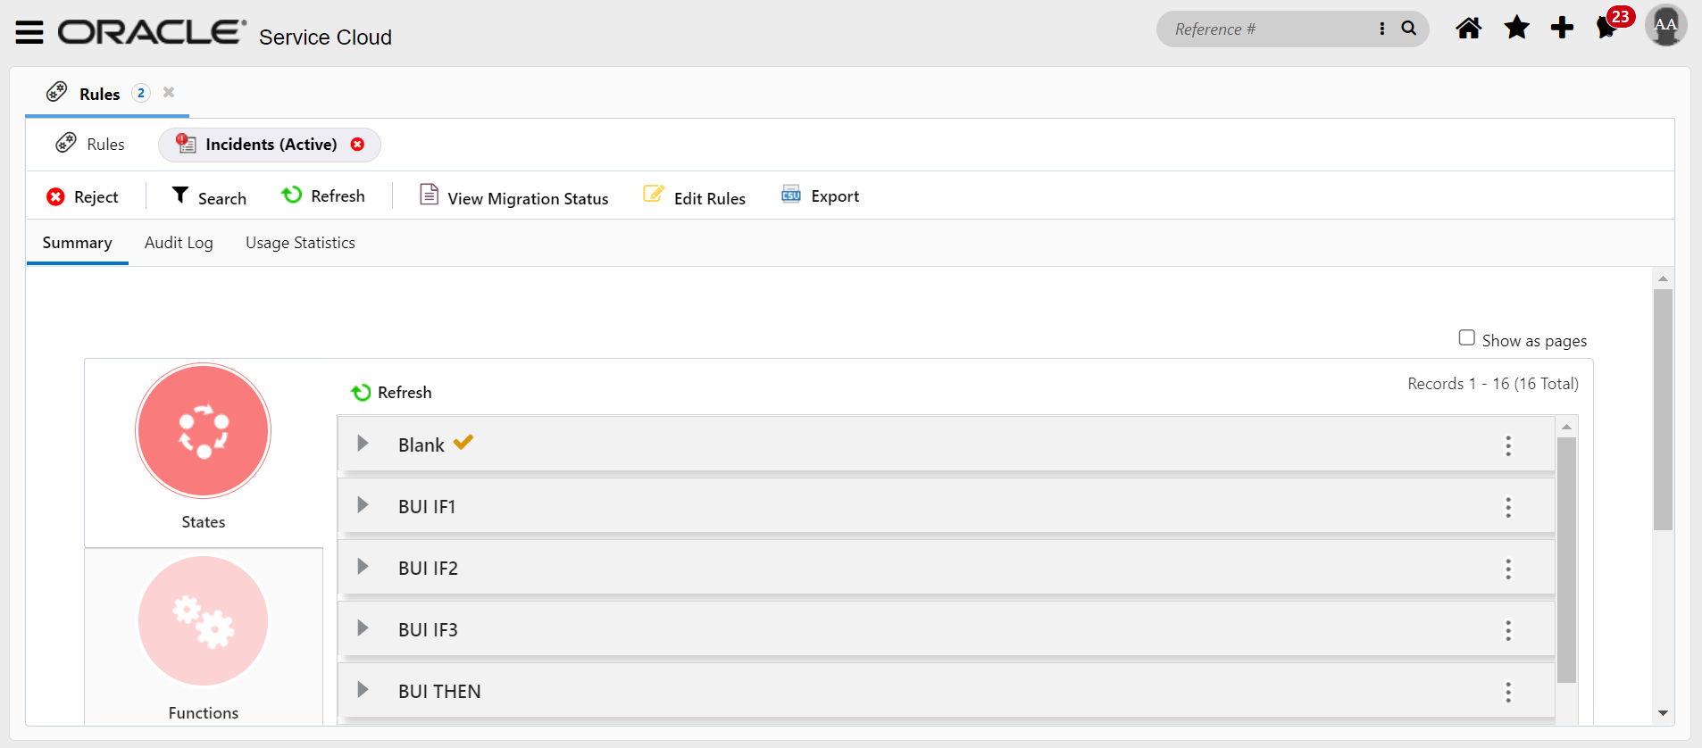Click the Reference # search field
The width and height of the screenshot is (1702, 748).
click(1268, 29)
